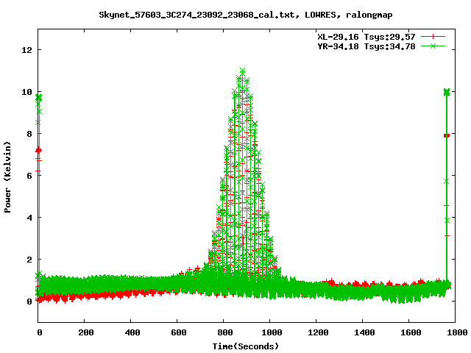Click y-axis tick label 4
This screenshot has height=353, width=471.
pos(29,218)
